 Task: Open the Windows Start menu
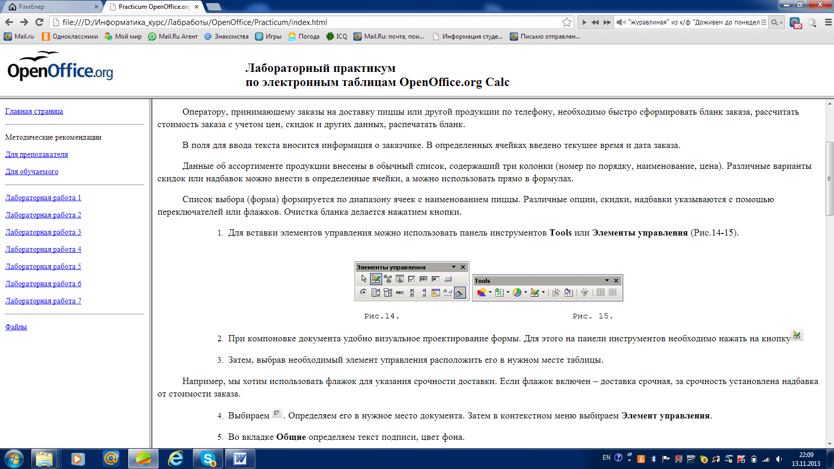(x=14, y=459)
